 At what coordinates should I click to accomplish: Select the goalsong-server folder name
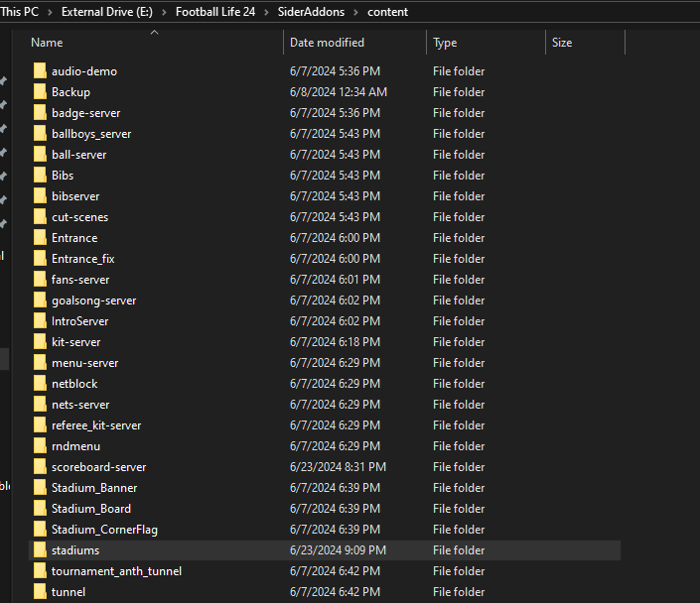(93, 301)
